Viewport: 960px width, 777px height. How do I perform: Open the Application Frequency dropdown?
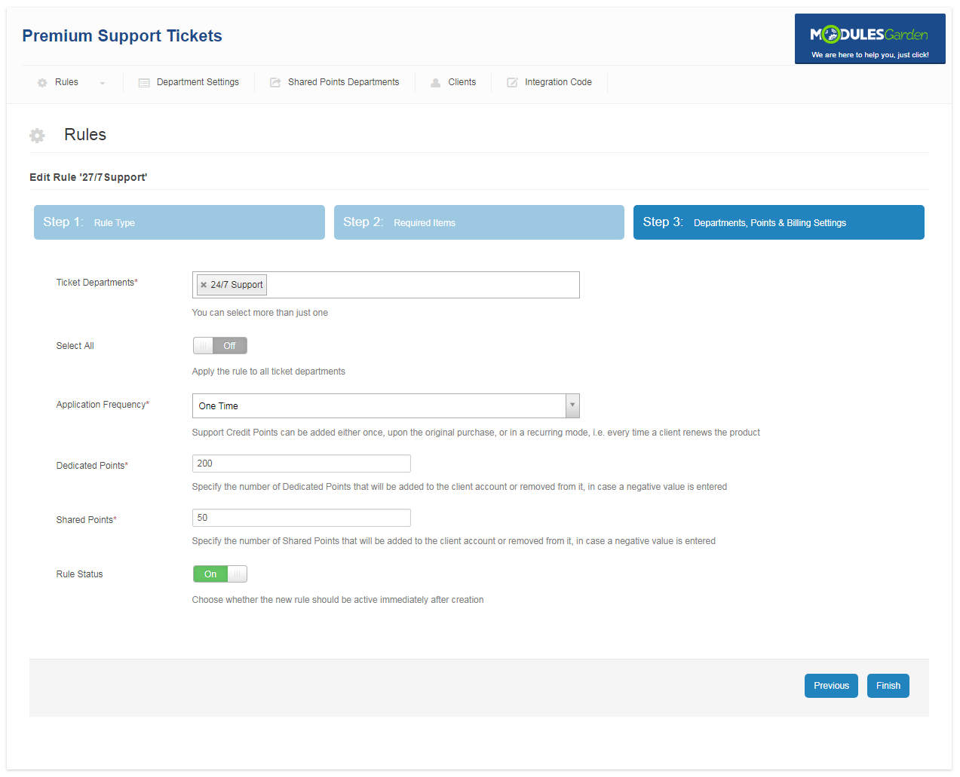pyautogui.click(x=379, y=406)
